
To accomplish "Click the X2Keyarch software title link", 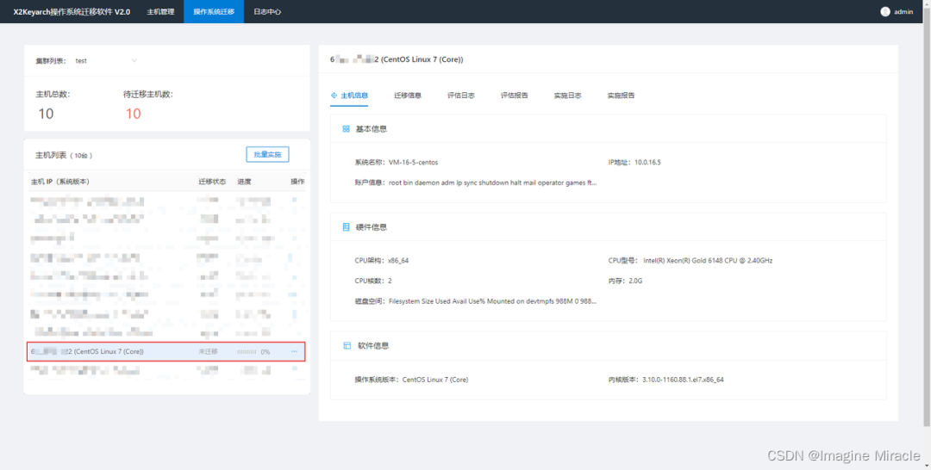I will coord(72,12).
